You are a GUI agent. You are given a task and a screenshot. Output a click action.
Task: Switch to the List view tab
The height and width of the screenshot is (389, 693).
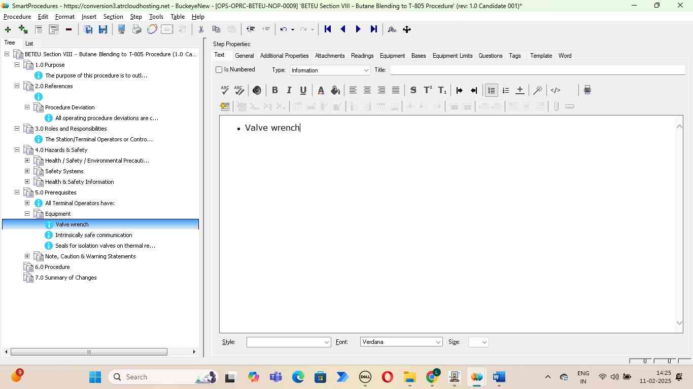pos(29,44)
